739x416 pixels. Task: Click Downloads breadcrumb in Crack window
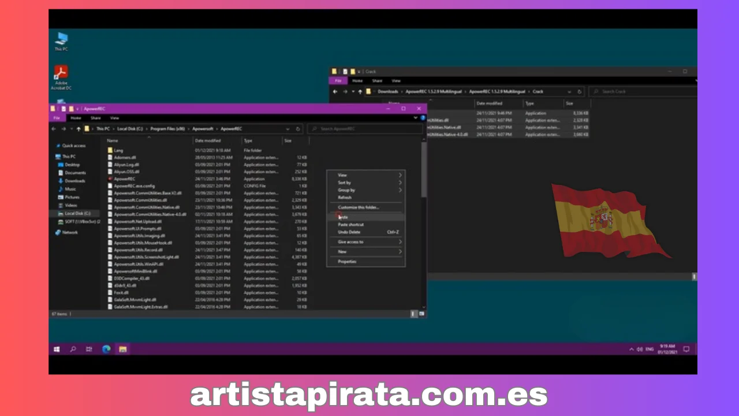[388, 91]
